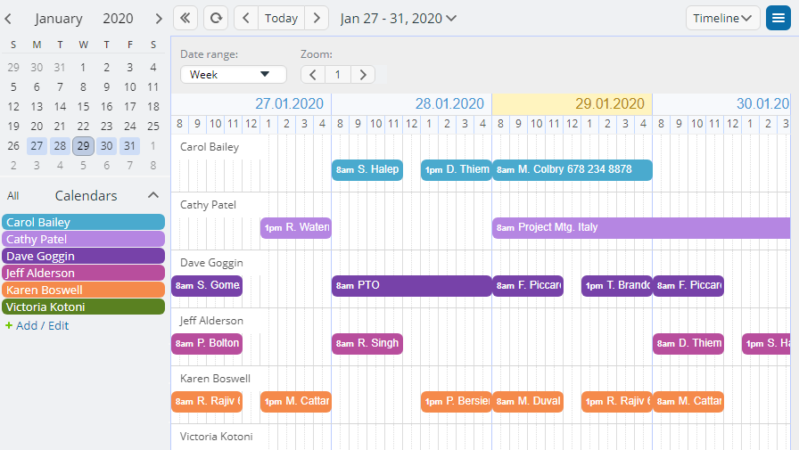Select All calendars link

[13, 196]
